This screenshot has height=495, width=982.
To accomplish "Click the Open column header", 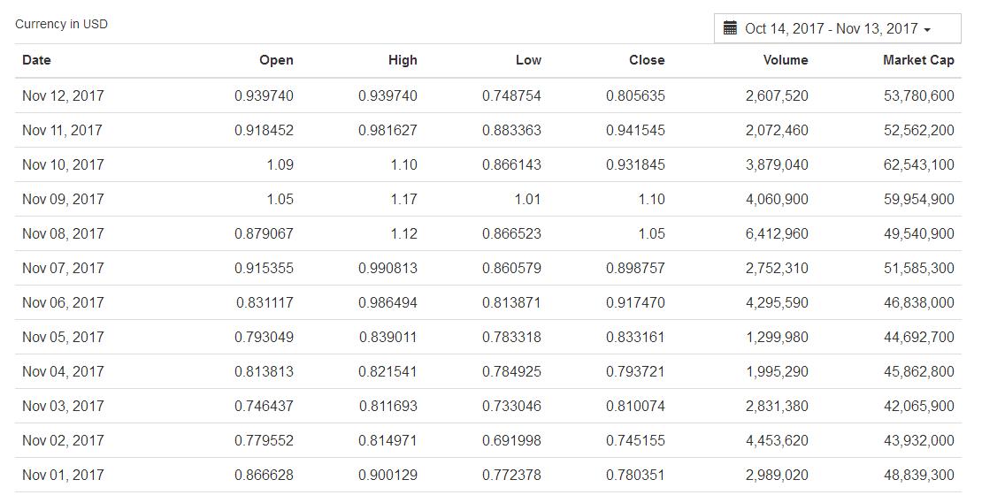I will 276,60.
